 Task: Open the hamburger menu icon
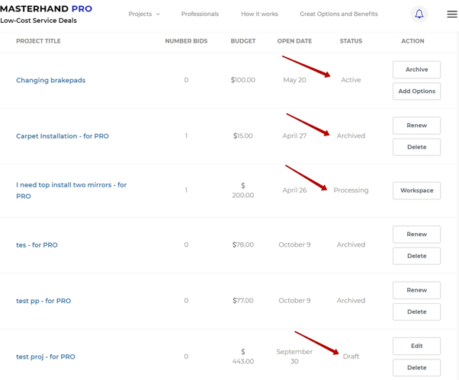click(452, 14)
